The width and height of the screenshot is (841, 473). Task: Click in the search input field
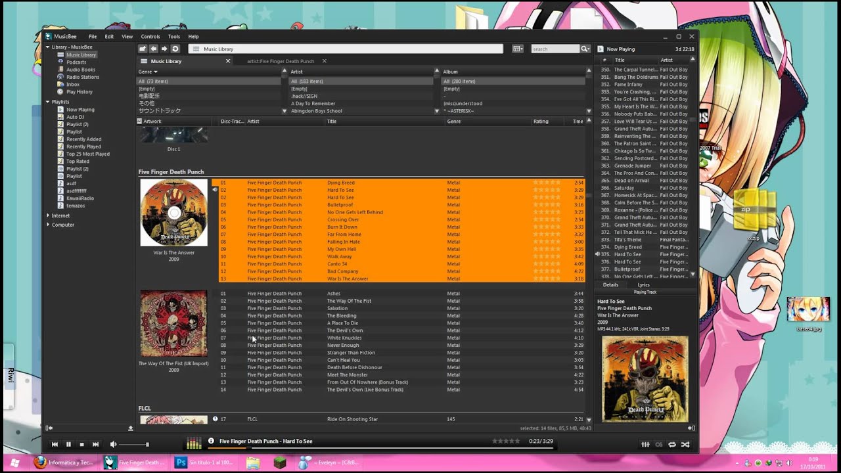(555, 49)
